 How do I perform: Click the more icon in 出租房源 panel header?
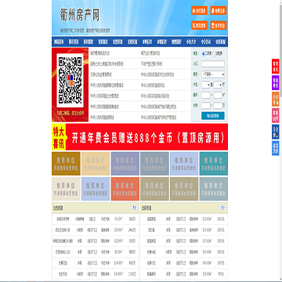[223, 208]
